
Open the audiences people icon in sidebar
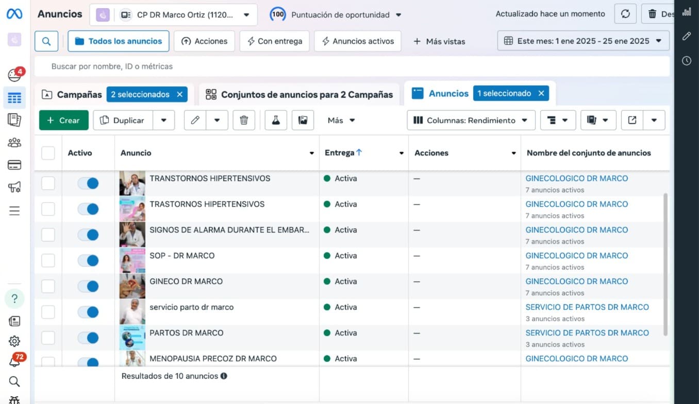pos(14,143)
